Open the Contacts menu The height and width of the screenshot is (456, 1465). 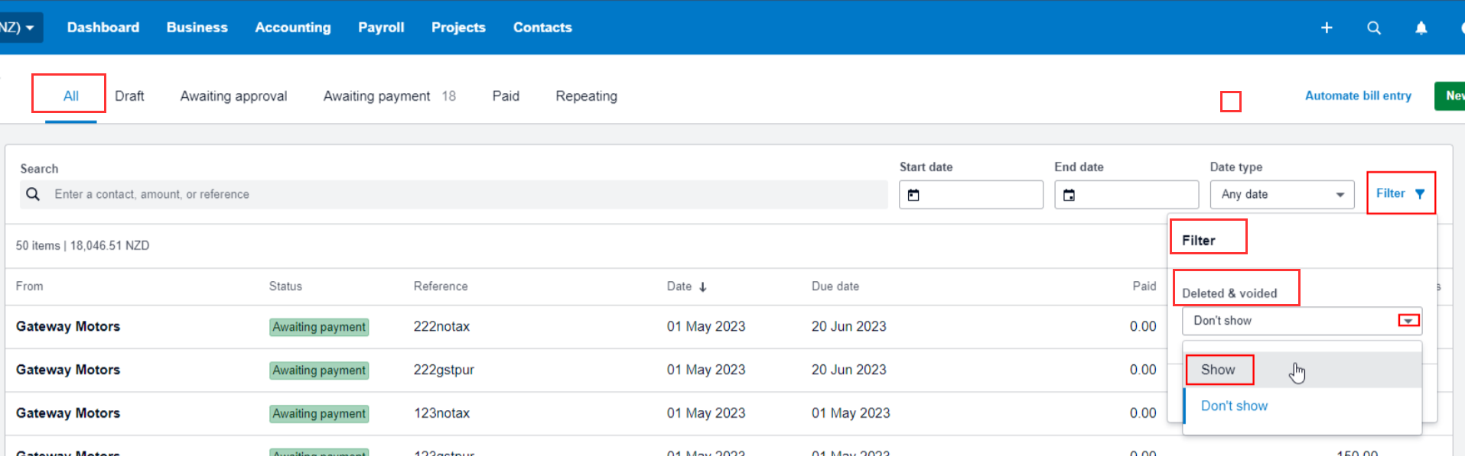542,27
